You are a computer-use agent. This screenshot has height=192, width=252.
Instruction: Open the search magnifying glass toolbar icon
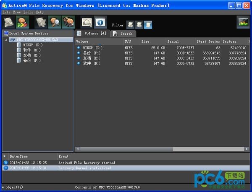87,22
